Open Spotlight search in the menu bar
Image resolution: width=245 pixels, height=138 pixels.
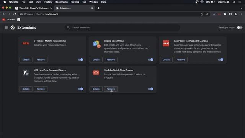tap(234, 2)
